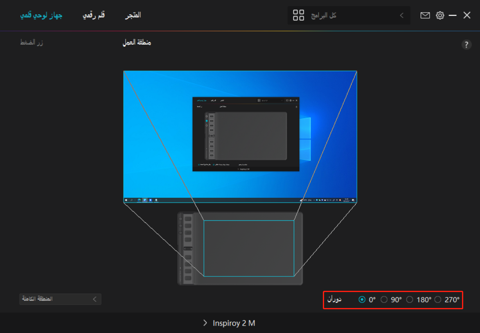
Task: Select the 270° rotation option
Action: 438,299
